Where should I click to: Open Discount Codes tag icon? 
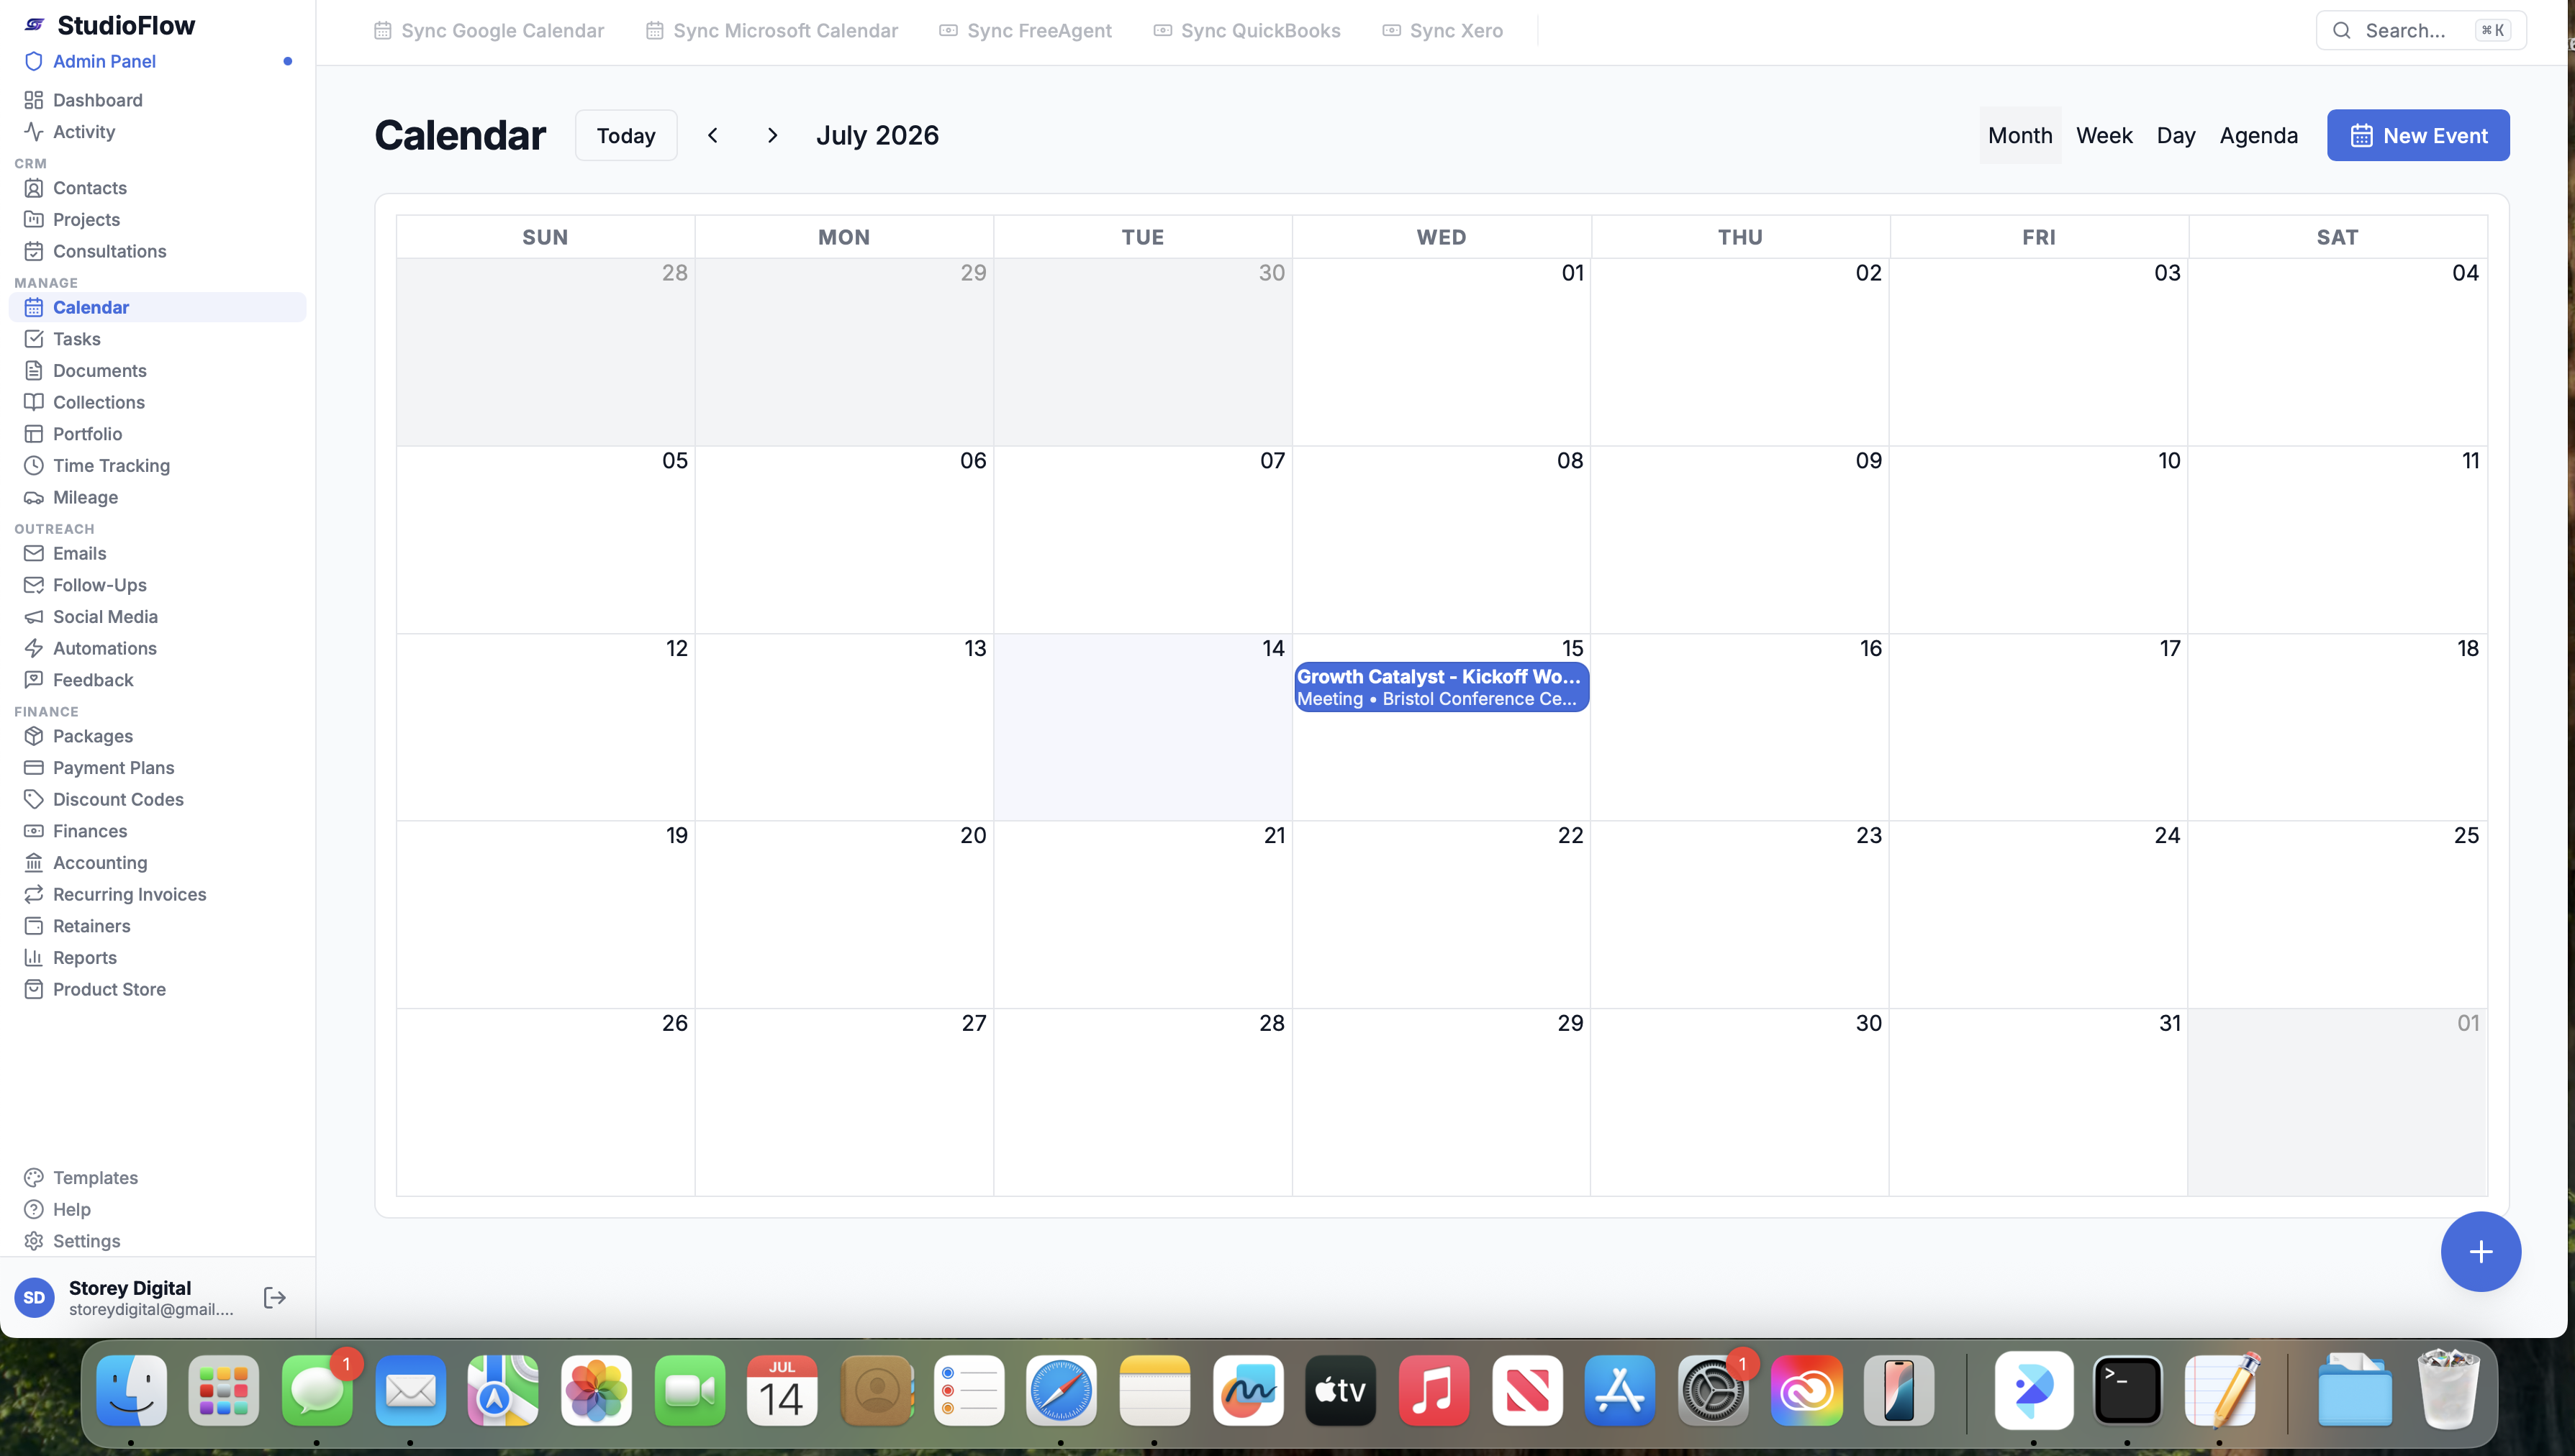click(x=34, y=800)
